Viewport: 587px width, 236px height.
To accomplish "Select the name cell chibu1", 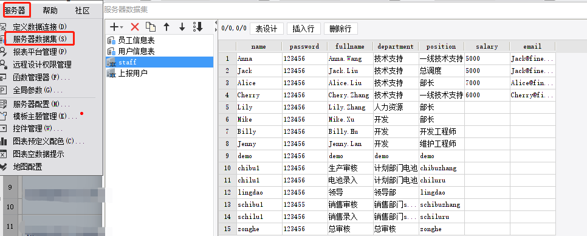I will [259, 168].
